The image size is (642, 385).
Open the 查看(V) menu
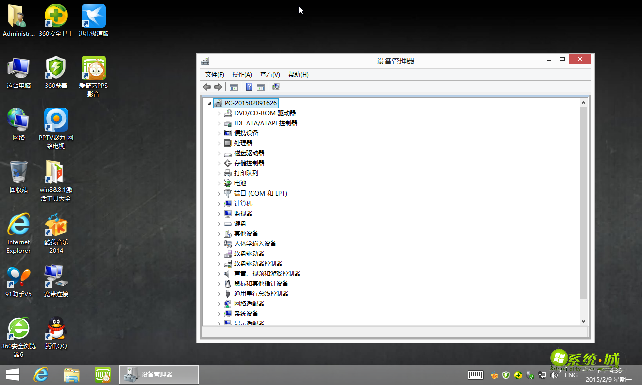pyautogui.click(x=270, y=74)
